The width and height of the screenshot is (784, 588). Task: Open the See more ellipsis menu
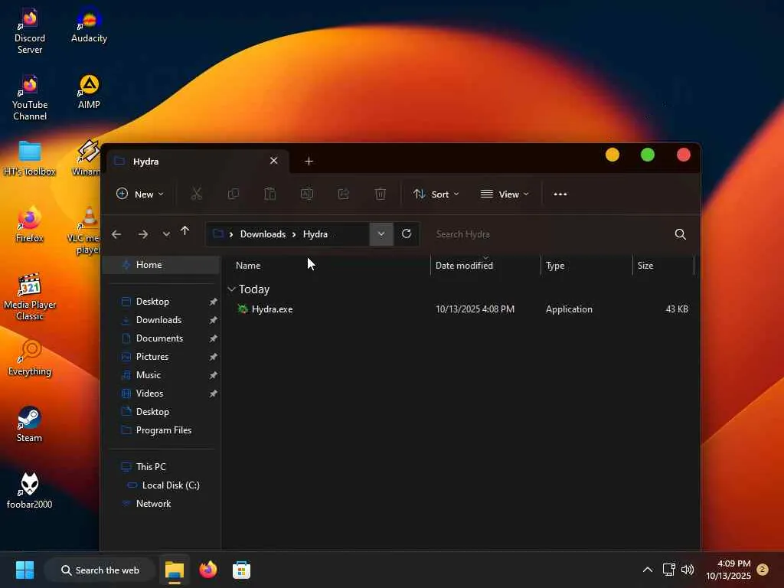[560, 194]
